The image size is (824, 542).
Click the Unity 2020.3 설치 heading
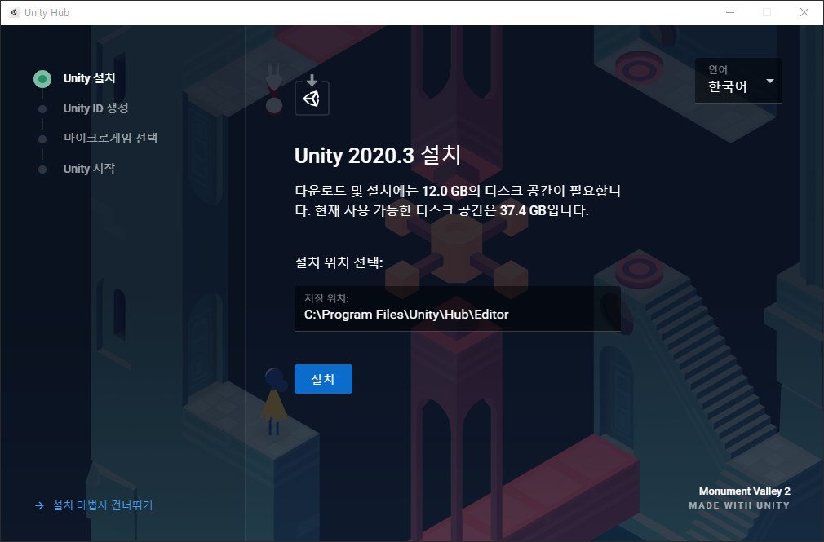377,155
